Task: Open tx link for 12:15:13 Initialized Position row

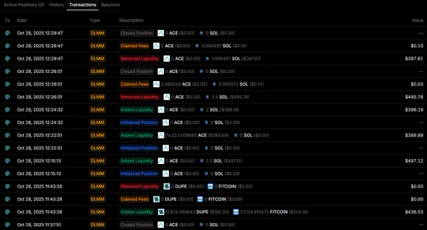Action: click(x=8, y=173)
